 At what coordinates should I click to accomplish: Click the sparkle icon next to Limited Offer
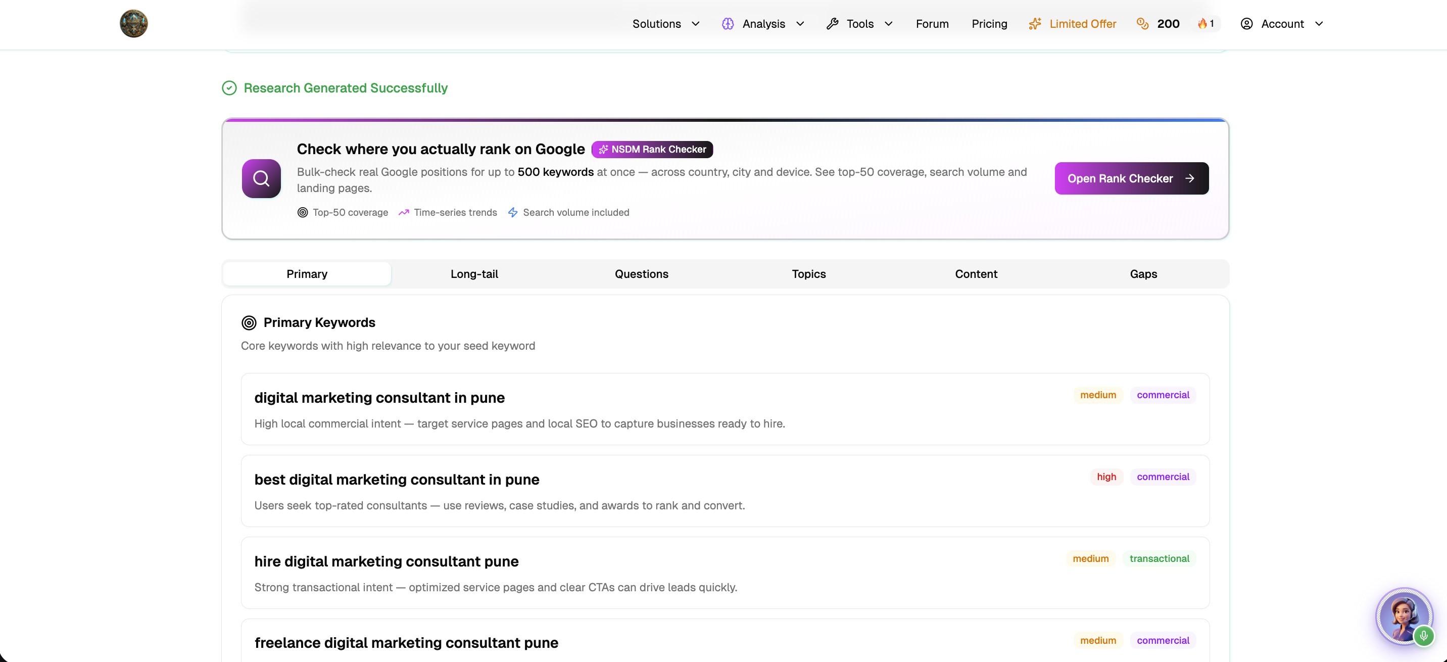[x=1035, y=24]
